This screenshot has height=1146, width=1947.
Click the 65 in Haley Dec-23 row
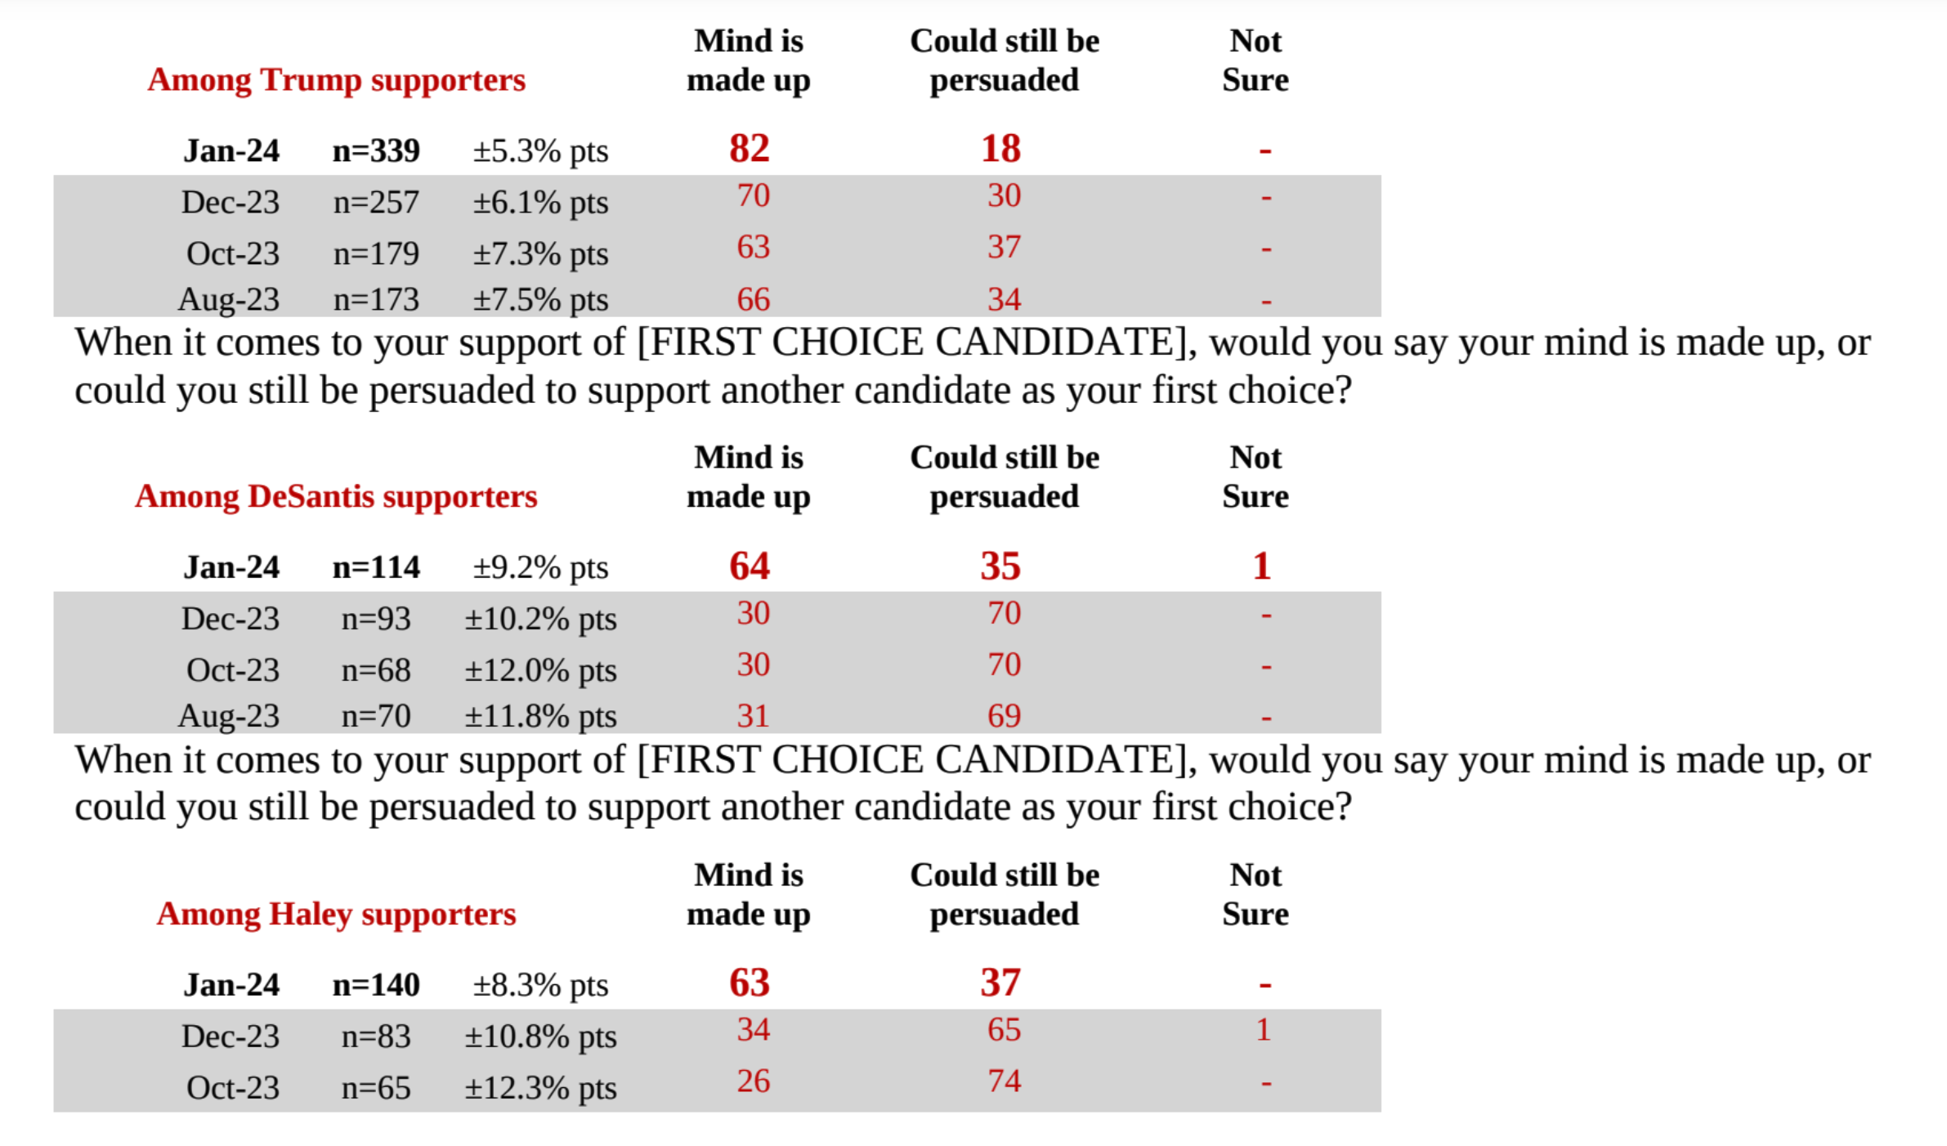1004,1030
